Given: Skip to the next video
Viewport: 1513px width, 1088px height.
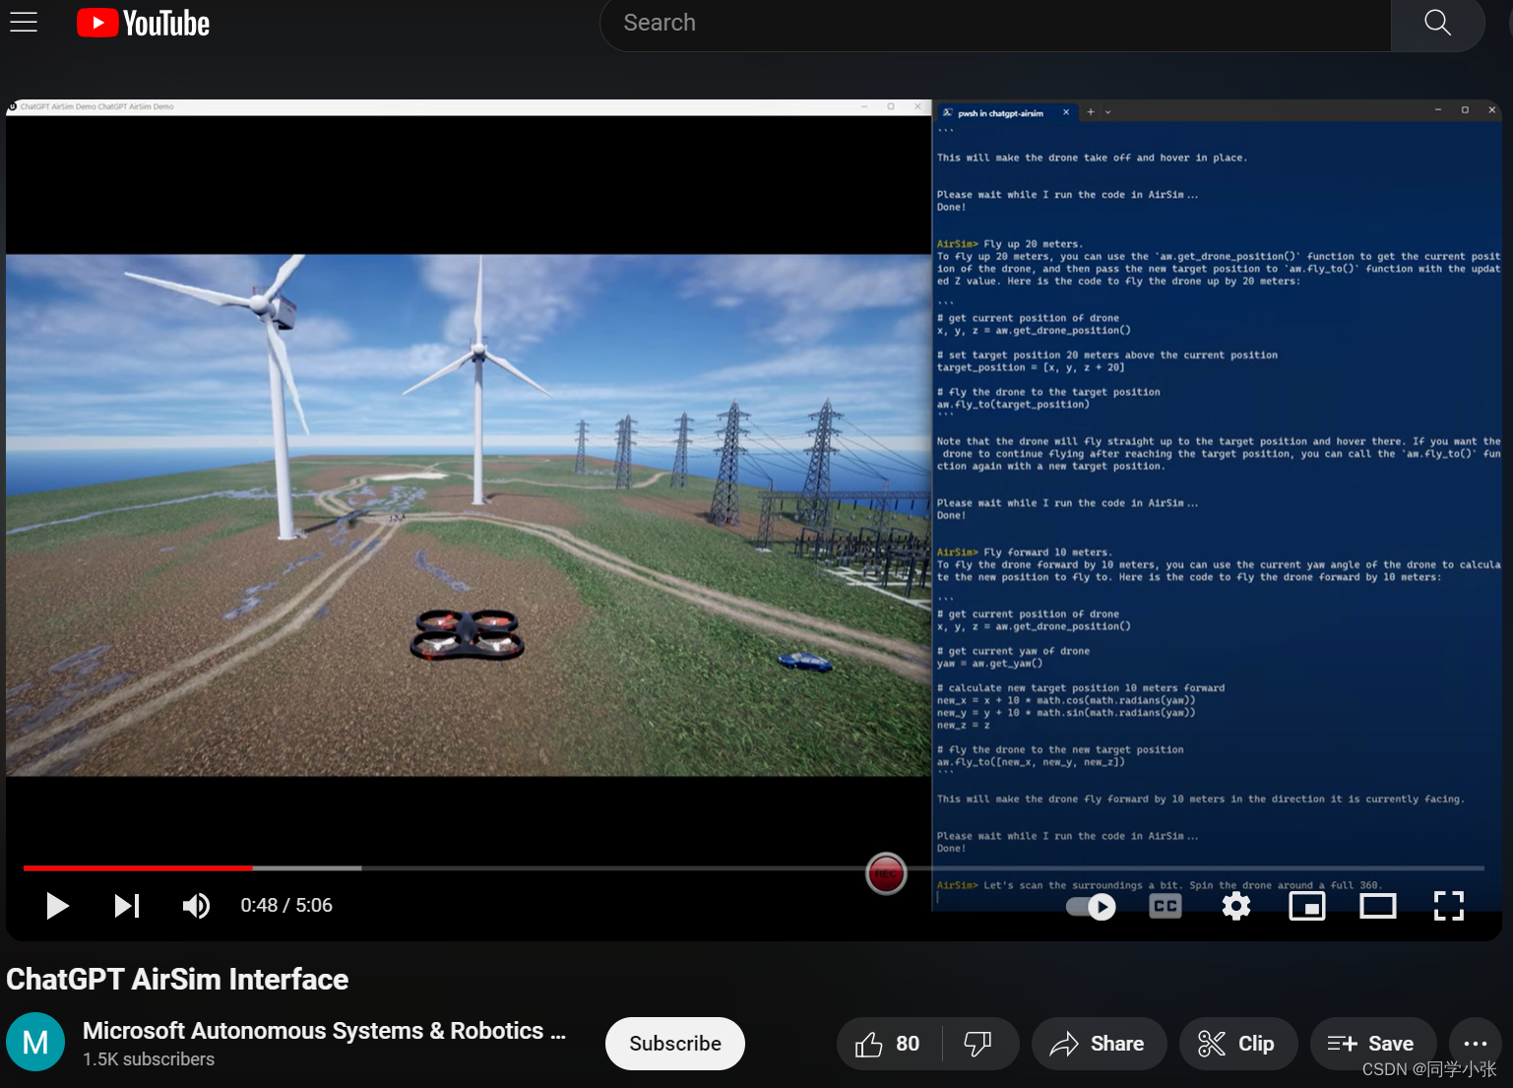Looking at the screenshot, I should click(127, 906).
